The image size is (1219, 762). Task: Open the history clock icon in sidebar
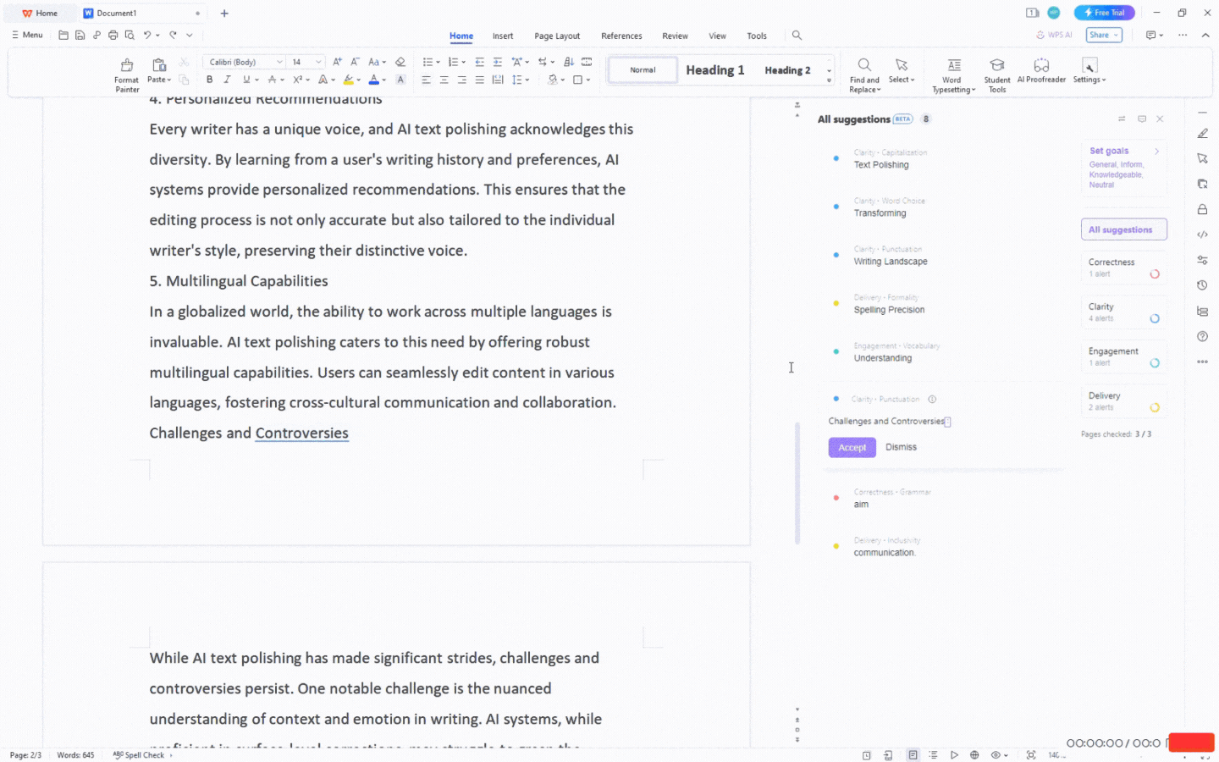pos(1202,285)
